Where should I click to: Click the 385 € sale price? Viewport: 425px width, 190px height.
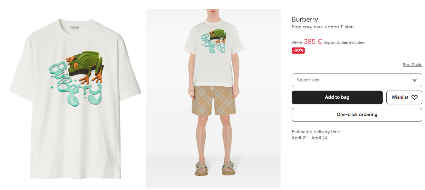(313, 41)
